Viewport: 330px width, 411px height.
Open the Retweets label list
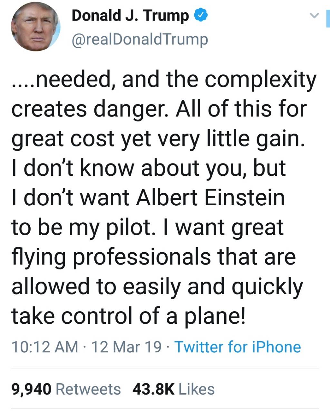88,389
